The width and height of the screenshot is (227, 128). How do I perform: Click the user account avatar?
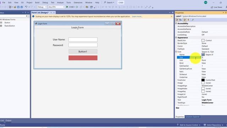point(206,2)
